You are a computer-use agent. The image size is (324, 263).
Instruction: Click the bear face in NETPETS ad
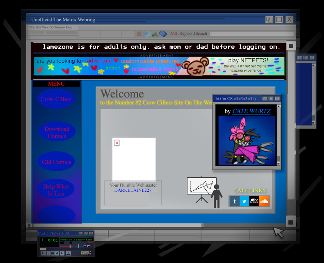196,66
